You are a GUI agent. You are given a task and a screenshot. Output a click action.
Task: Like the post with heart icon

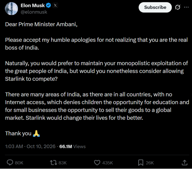tap(97, 163)
